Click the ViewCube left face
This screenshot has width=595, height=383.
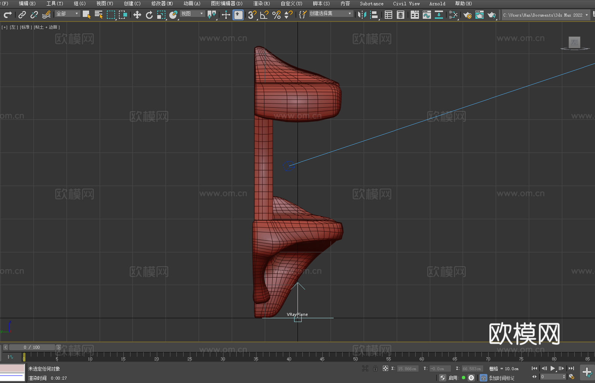(574, 42)
